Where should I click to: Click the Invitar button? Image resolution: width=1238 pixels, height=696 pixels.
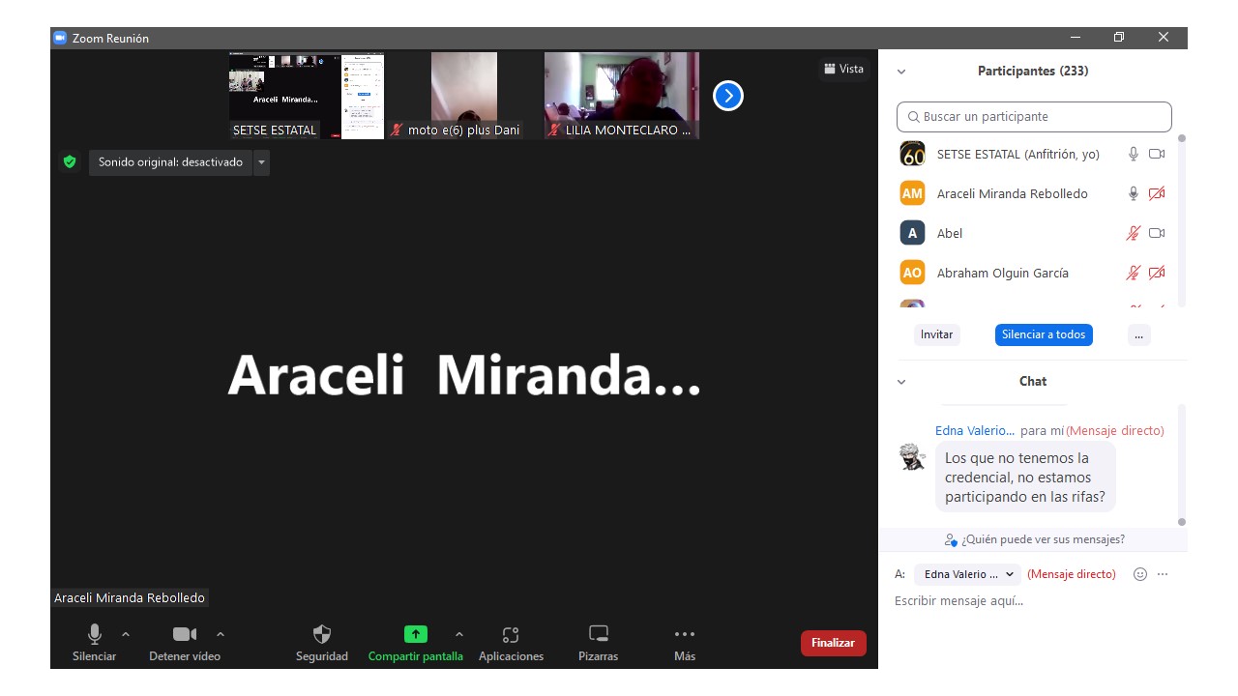(x=936, y=334)
